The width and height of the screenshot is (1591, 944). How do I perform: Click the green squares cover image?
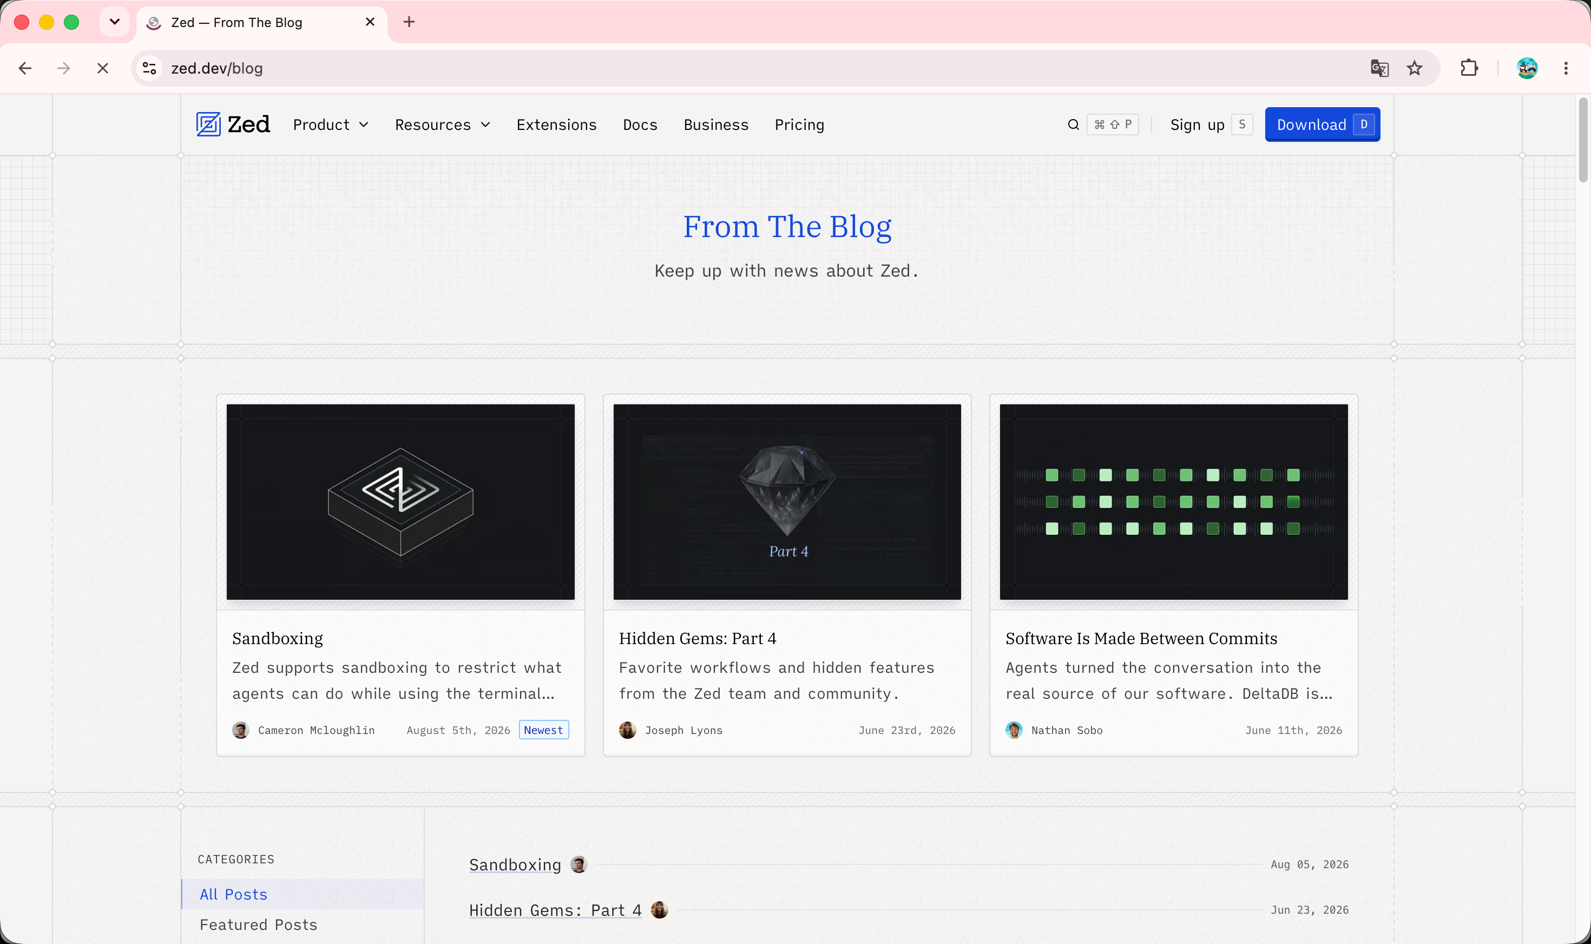1174,502
